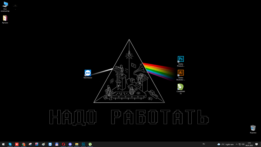Expand hidden system tray icons chevron

[x=237, y=144]
